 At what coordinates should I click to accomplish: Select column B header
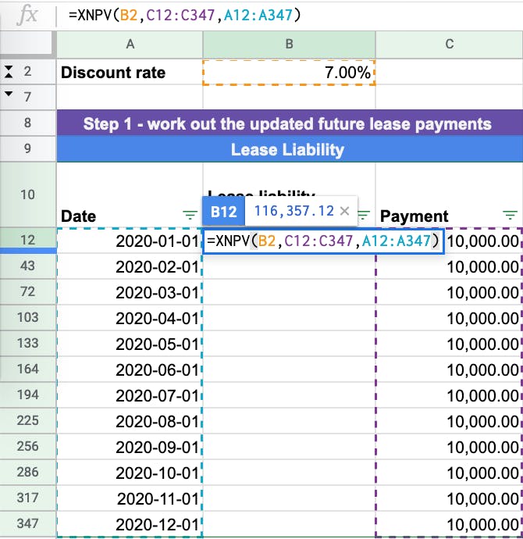click(x=289, y=45)
